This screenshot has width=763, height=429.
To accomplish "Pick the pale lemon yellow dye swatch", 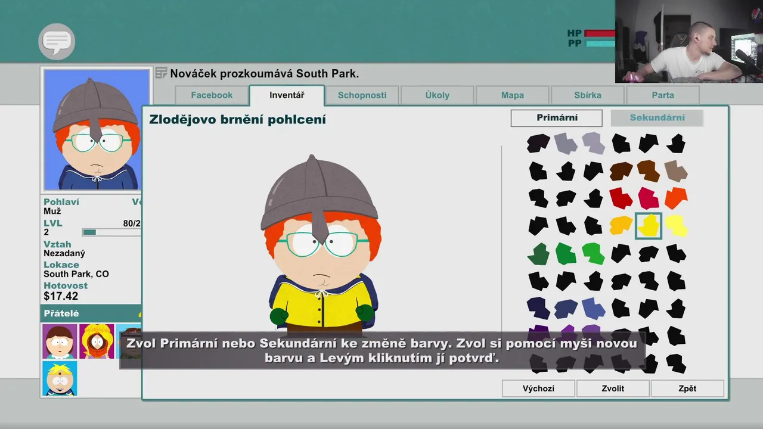I will click(676, 226).
